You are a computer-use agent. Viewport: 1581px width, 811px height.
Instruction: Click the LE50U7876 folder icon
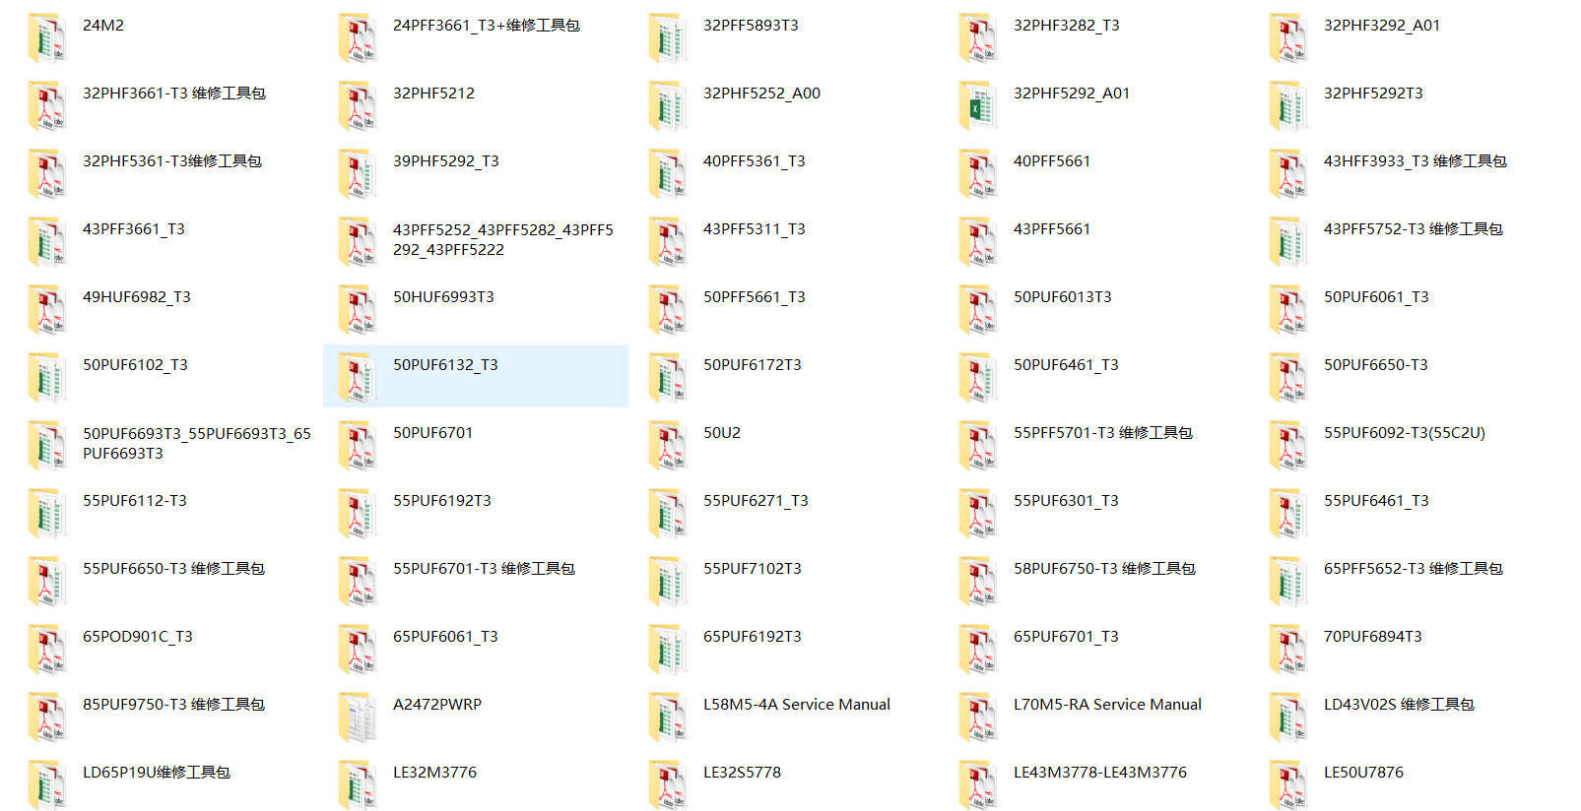[x=1288, y=785]
